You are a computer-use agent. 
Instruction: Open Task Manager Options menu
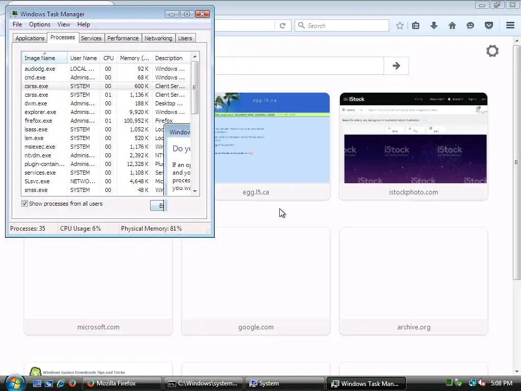click(x=40, y=24)
